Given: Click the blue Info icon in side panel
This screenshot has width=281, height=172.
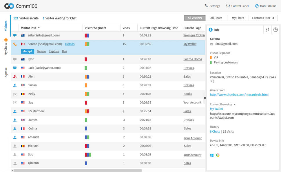Looking at the screenshot, I should point(211,30).
